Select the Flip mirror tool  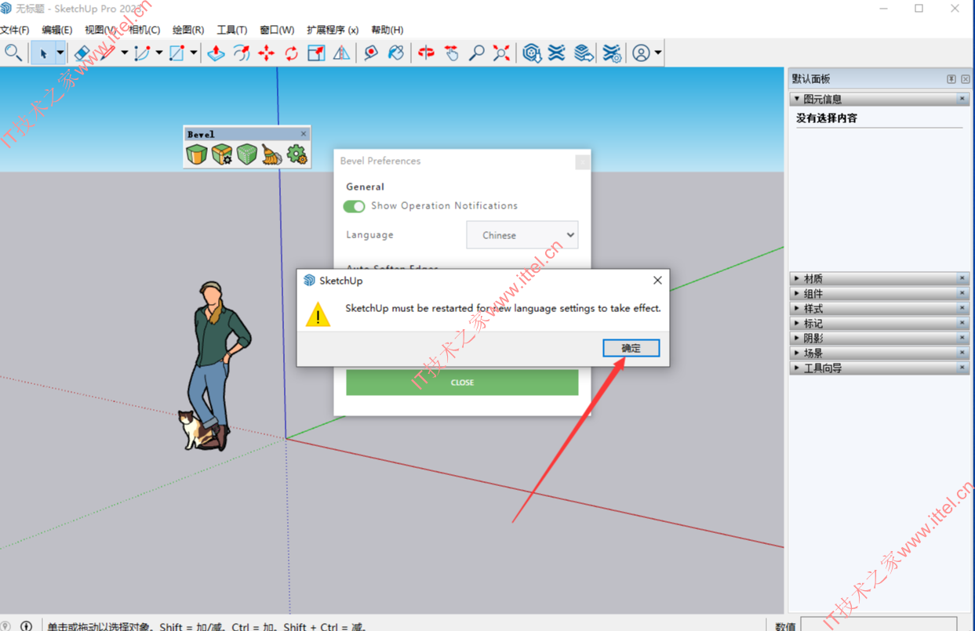[341, 53]
